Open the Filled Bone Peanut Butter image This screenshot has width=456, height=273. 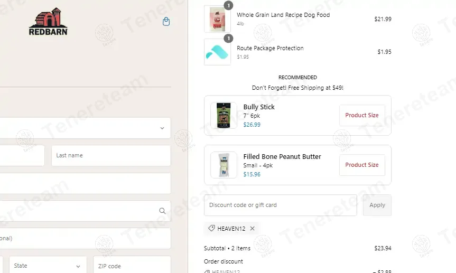click(224, 165)
